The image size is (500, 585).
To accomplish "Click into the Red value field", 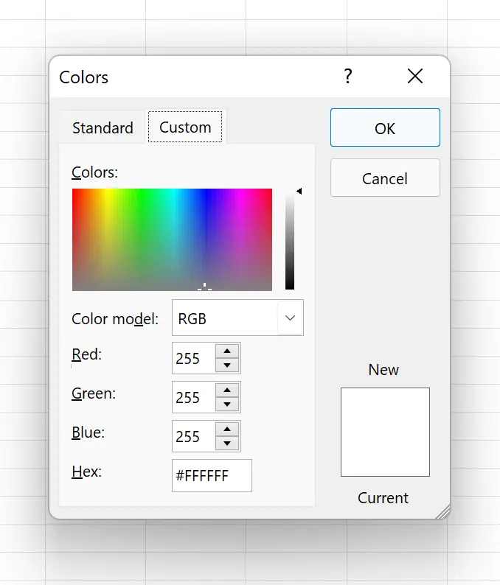I will [x=193, y=358].
